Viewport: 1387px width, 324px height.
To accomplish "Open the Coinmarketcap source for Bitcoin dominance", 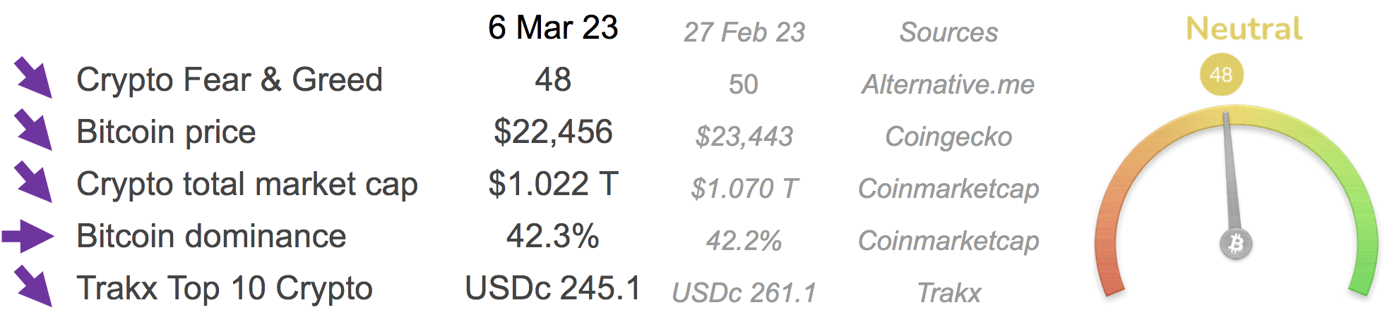I will [948, 241].
